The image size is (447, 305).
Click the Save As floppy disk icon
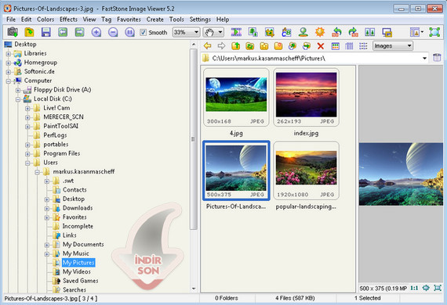(46, 32)
